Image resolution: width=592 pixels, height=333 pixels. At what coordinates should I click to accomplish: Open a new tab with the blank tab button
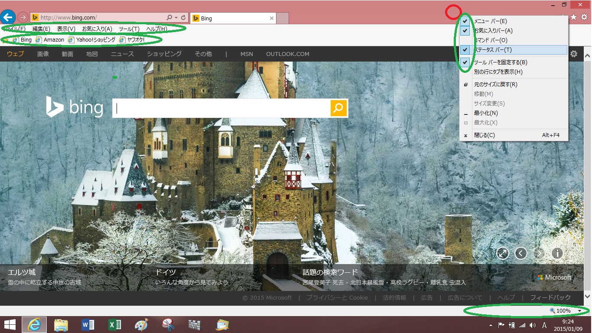283,18
